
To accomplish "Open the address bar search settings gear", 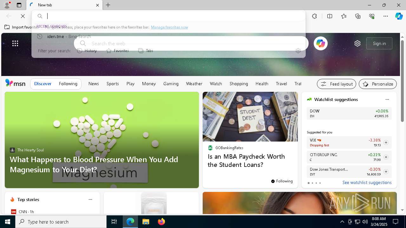I will [x=298, y=51].
